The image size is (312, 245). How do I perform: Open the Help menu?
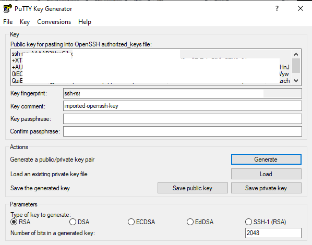tap(85, 22)
